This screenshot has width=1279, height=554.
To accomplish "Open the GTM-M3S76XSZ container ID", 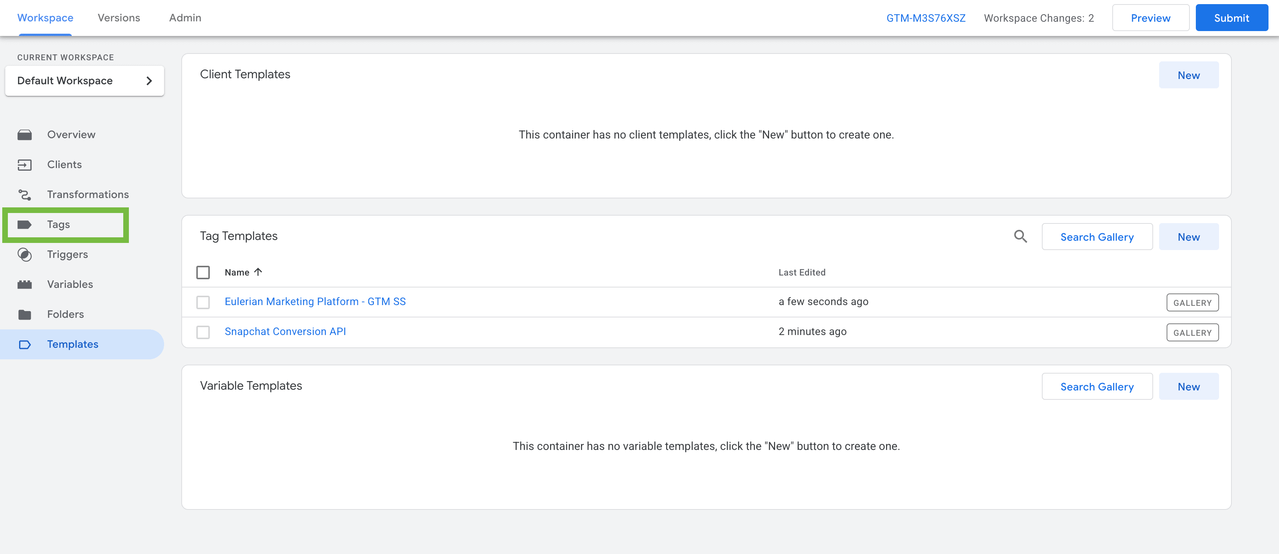I will pos(925,18).
